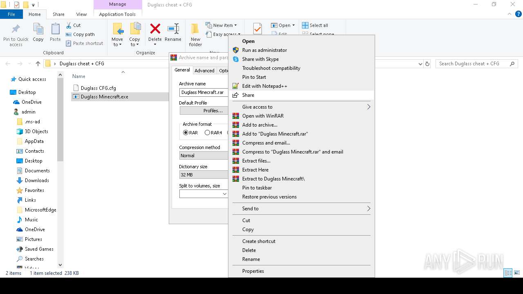Switch to the details view icon in the status bar
Viewport: 523px width, 294px height.
tap(508, 273)
